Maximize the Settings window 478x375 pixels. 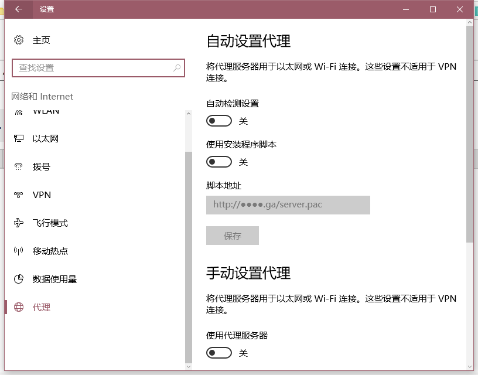[x=432, y=9]
